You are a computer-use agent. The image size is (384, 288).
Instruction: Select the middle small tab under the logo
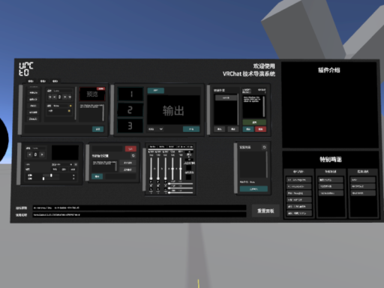click(x=43, y=81)
